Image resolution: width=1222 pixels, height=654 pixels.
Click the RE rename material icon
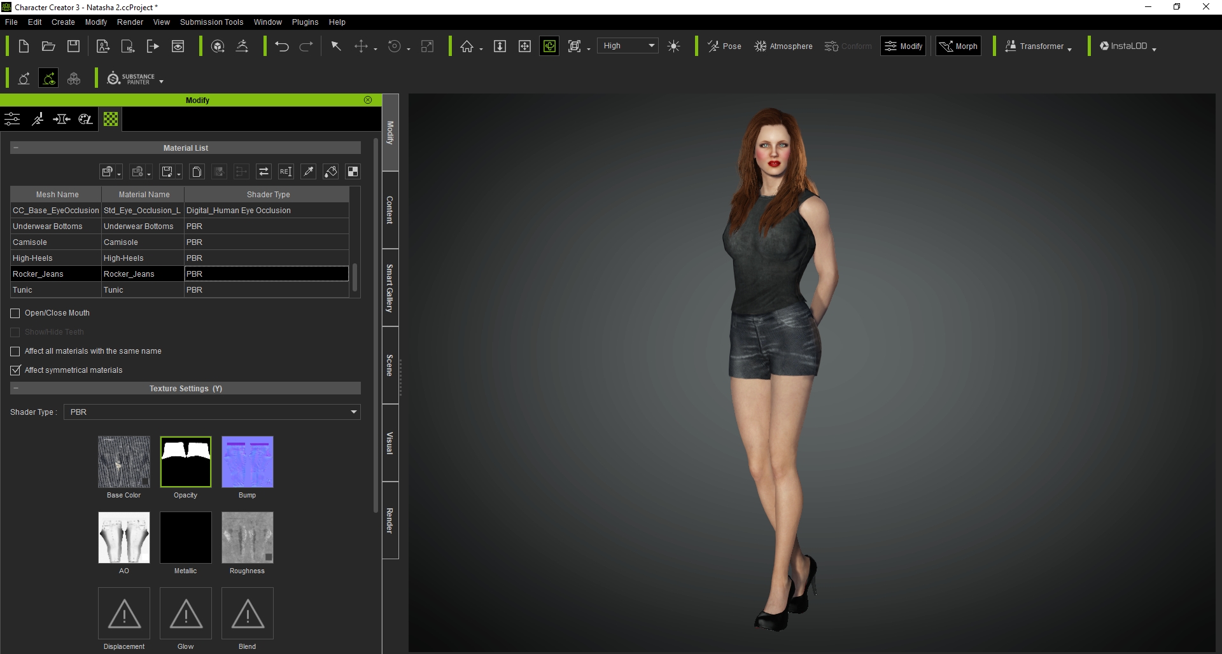(286, 171)
